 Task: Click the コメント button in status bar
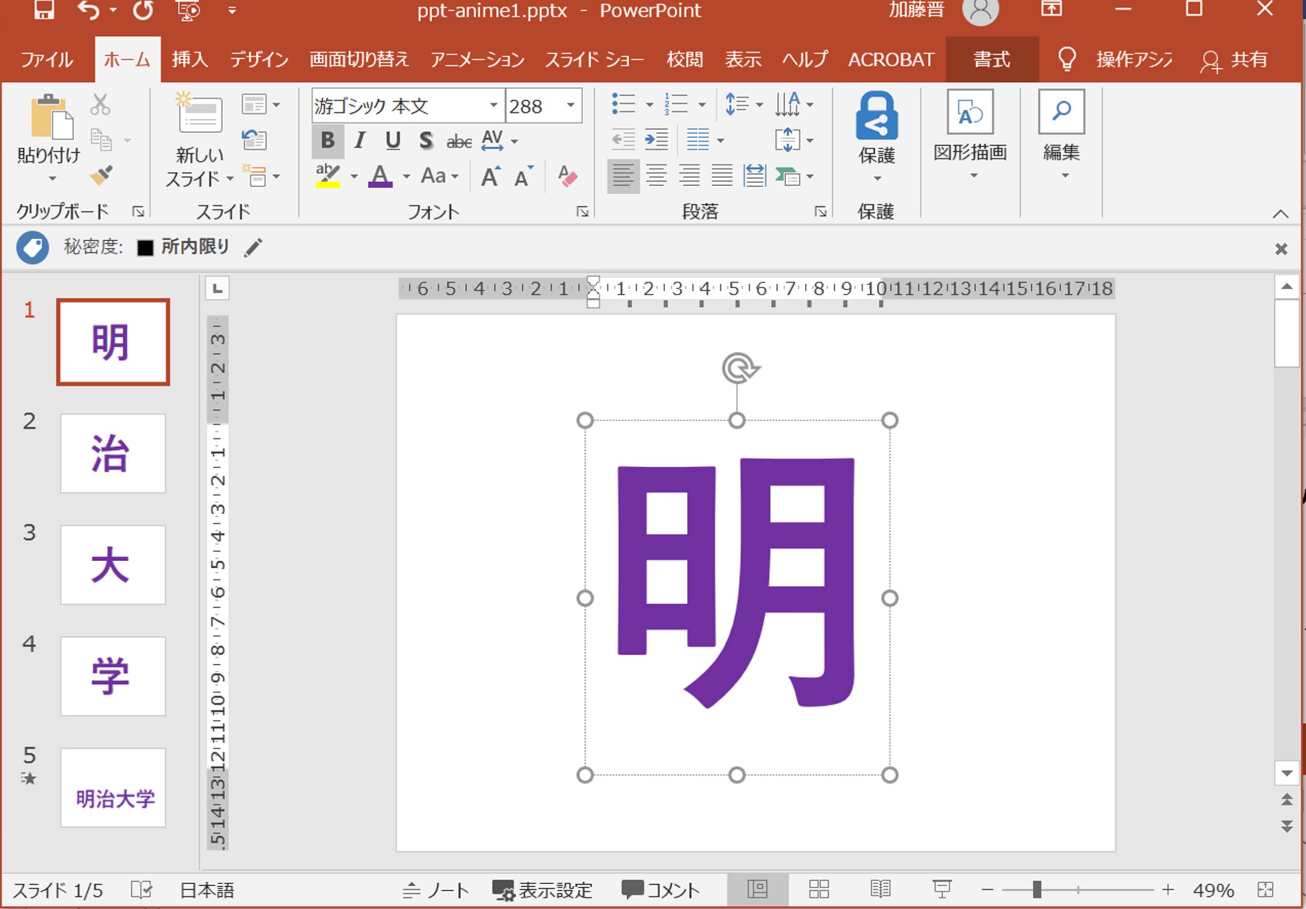click(x=661, y=890)
